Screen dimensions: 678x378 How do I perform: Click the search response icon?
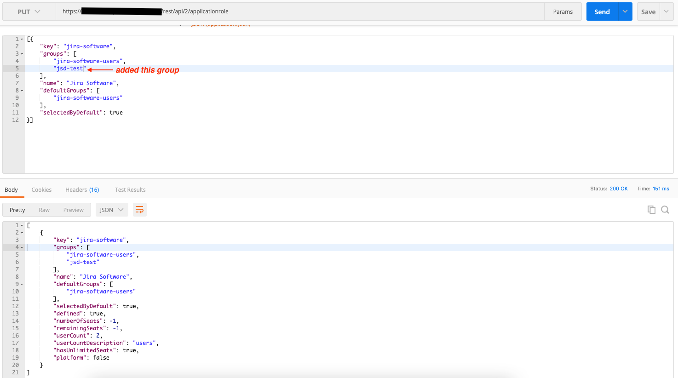(665, 210)
